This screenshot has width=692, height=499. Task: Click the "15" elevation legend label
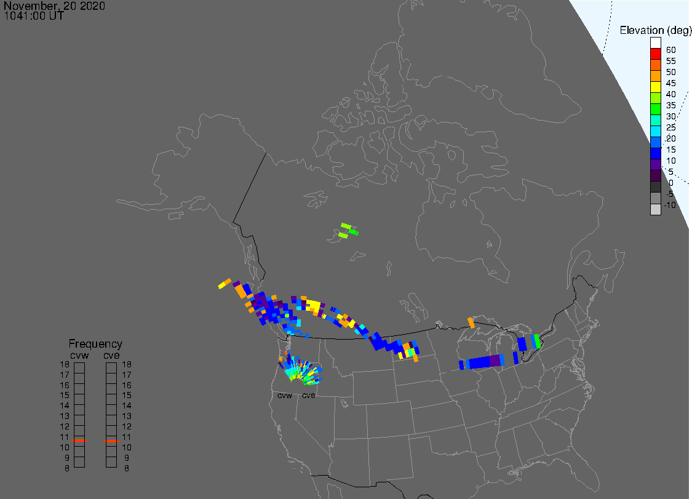coord(671,150)
